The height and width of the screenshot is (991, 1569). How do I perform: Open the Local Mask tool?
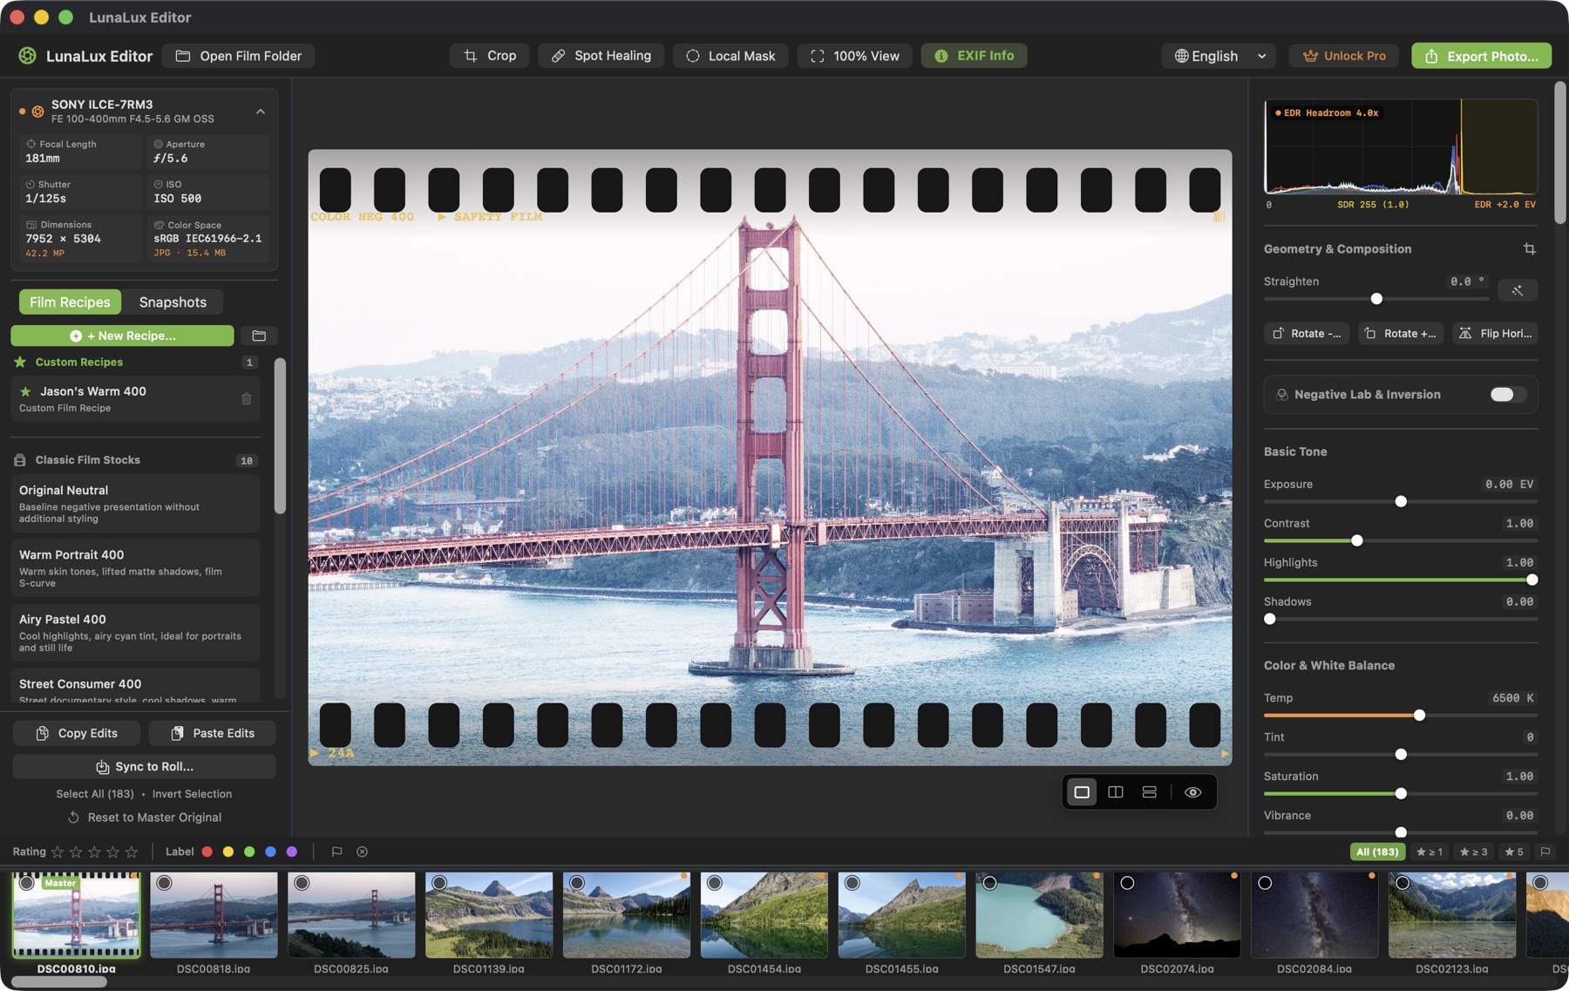730,56
